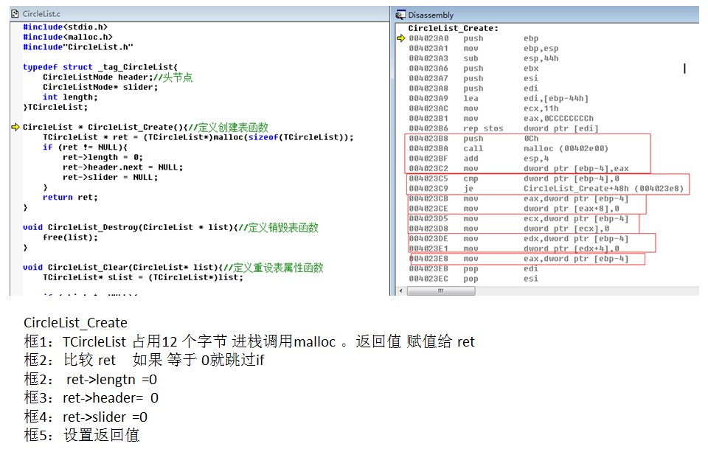Click the ret->length = 0; line
Viewport: 708px width, 452px height.
(103, 157)
